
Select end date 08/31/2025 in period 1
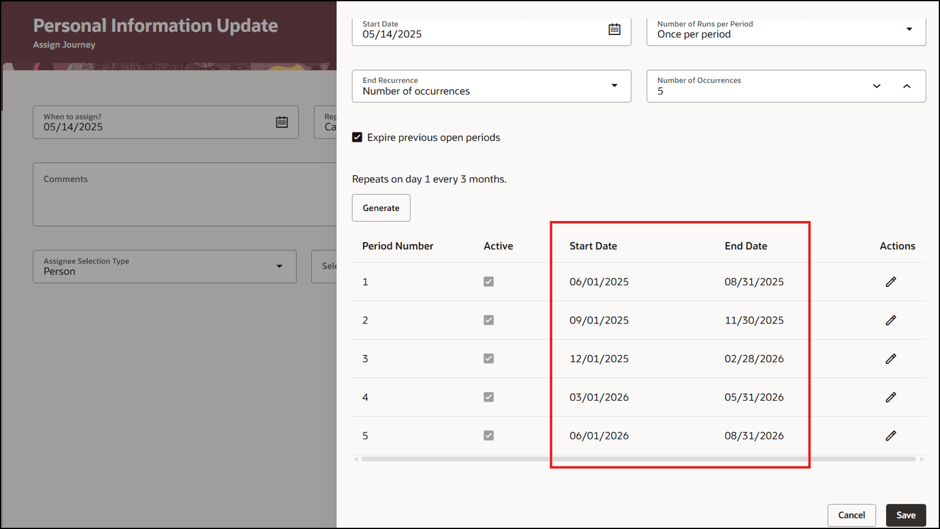tap(754, 282)
